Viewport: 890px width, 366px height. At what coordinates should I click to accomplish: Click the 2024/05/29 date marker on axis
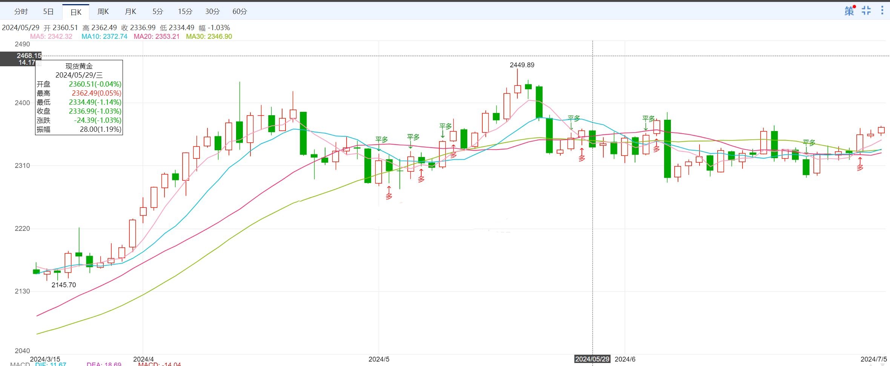592,359
